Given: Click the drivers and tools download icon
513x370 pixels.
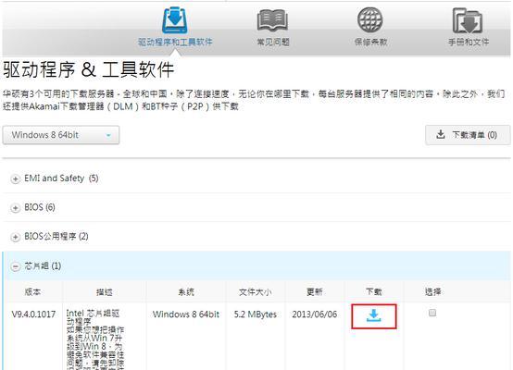Looking at the screenshot, I should (175, 20).
